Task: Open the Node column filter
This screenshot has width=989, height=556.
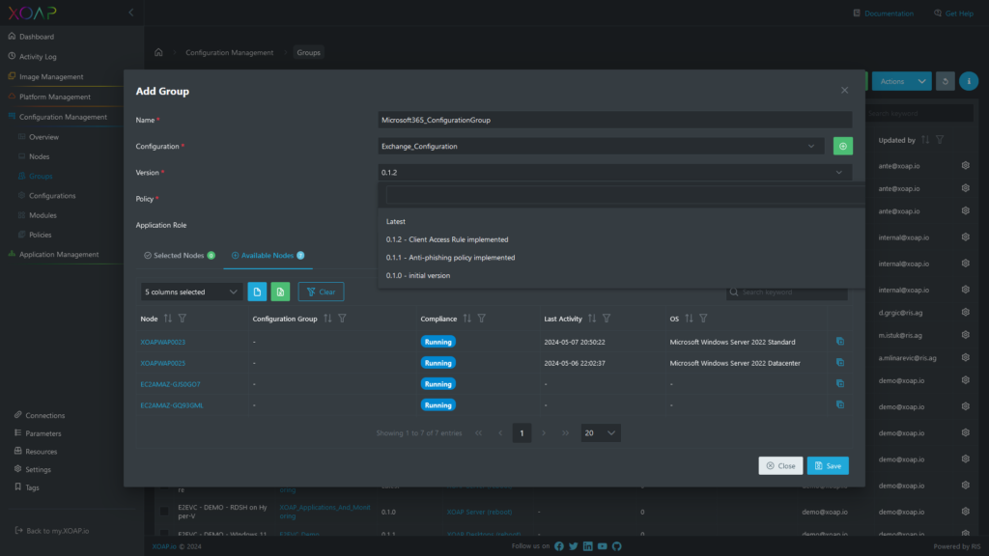Action: (x=183, y=319)
